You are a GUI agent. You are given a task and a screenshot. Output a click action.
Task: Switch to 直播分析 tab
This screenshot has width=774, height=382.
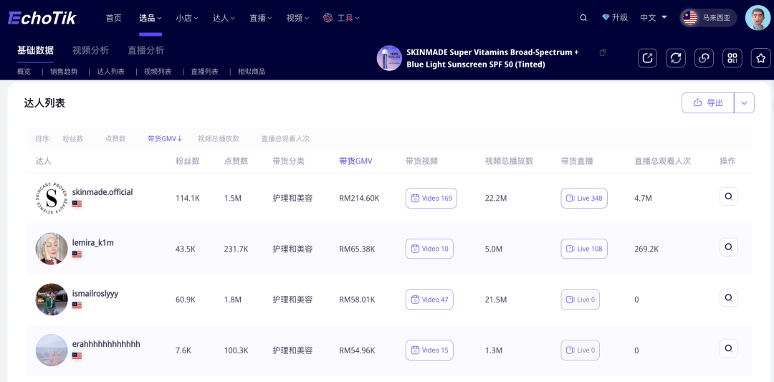146,50
